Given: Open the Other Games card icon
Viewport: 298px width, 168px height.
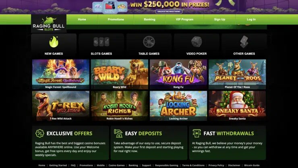Looking at the screenshot, I should pyautogui.click(x=244, y=42).
